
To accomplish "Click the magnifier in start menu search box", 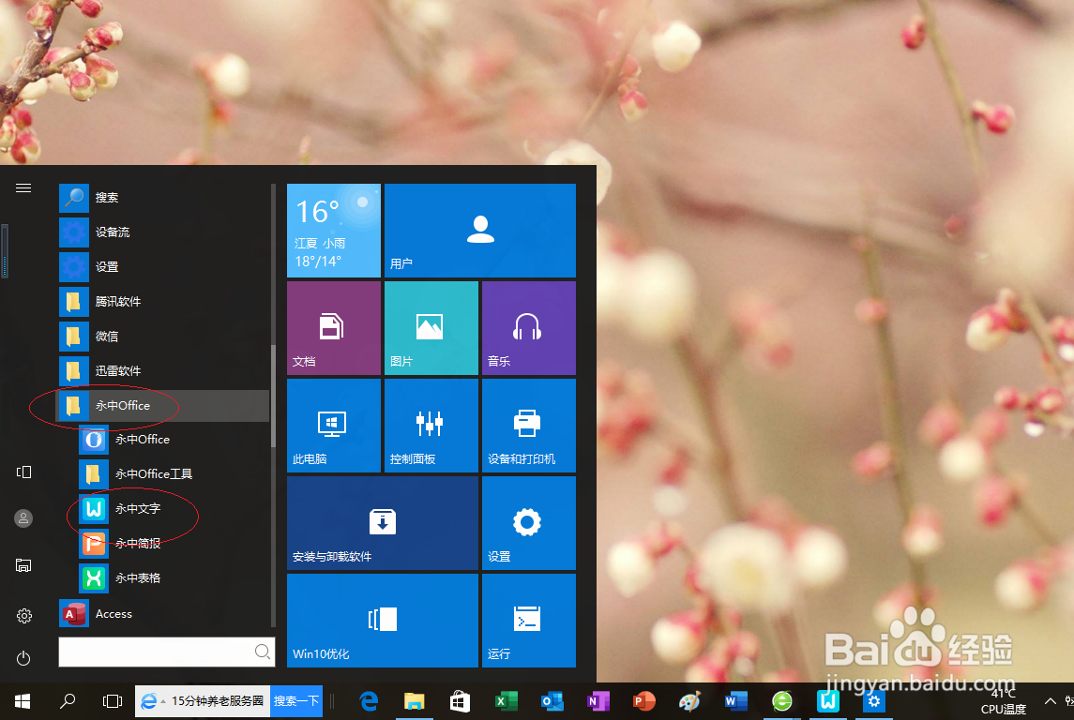I will 263,652.
